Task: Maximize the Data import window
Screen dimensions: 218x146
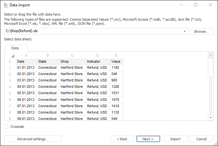Action: (x=196, y=5)
